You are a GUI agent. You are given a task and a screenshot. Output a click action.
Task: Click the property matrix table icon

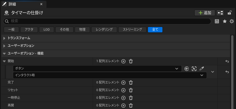point(217,22)
